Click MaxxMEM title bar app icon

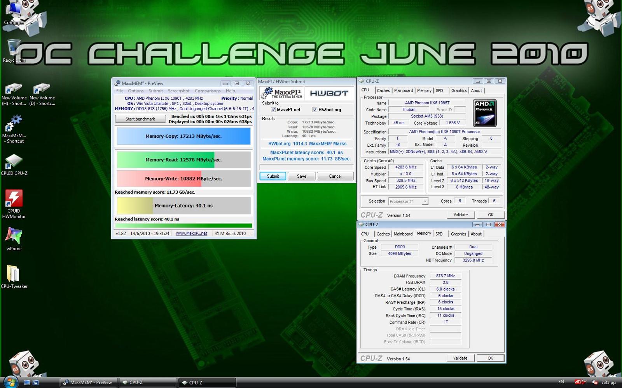click(117, 83)
